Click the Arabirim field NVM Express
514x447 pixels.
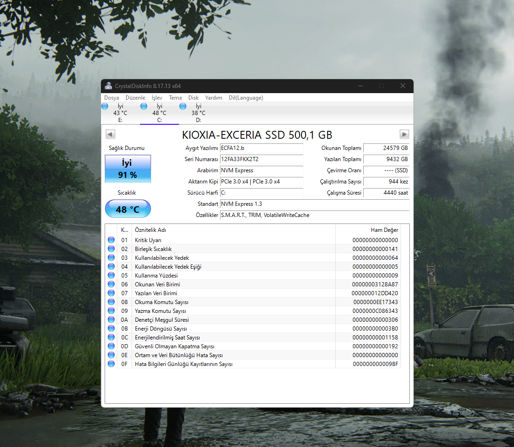[261, 170]
